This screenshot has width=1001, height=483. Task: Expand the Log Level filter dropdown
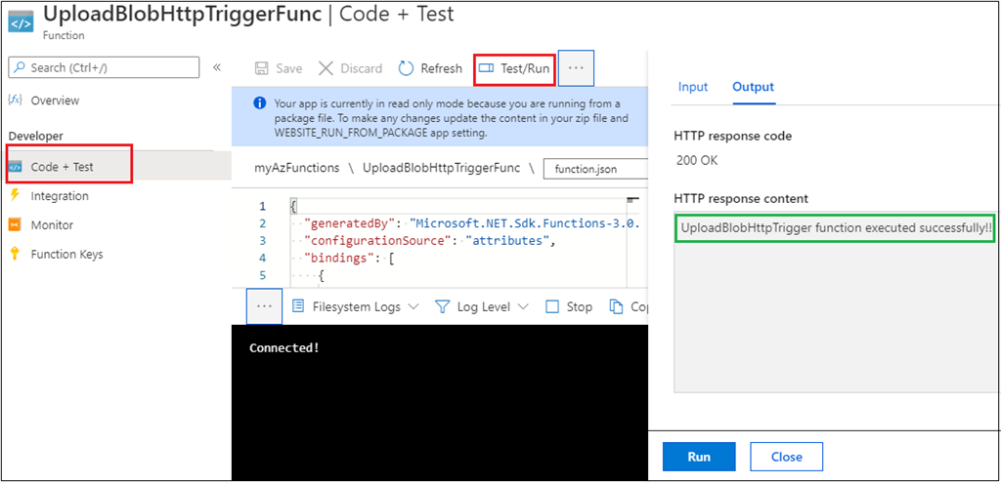coord(483,306)
